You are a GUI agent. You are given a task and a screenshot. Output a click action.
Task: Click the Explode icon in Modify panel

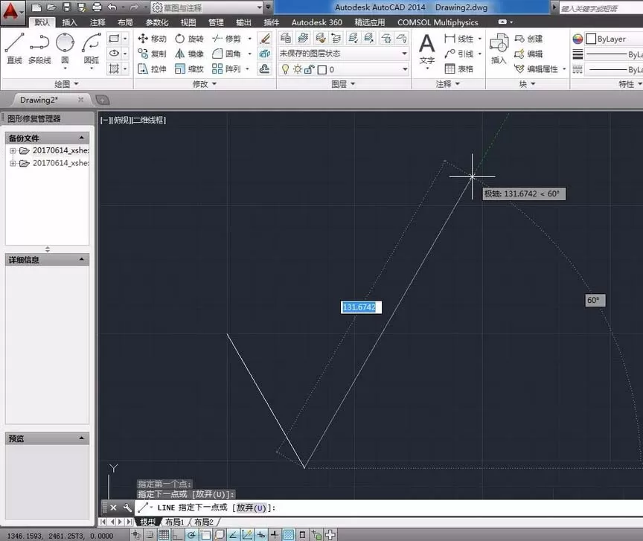coord(265,54)
